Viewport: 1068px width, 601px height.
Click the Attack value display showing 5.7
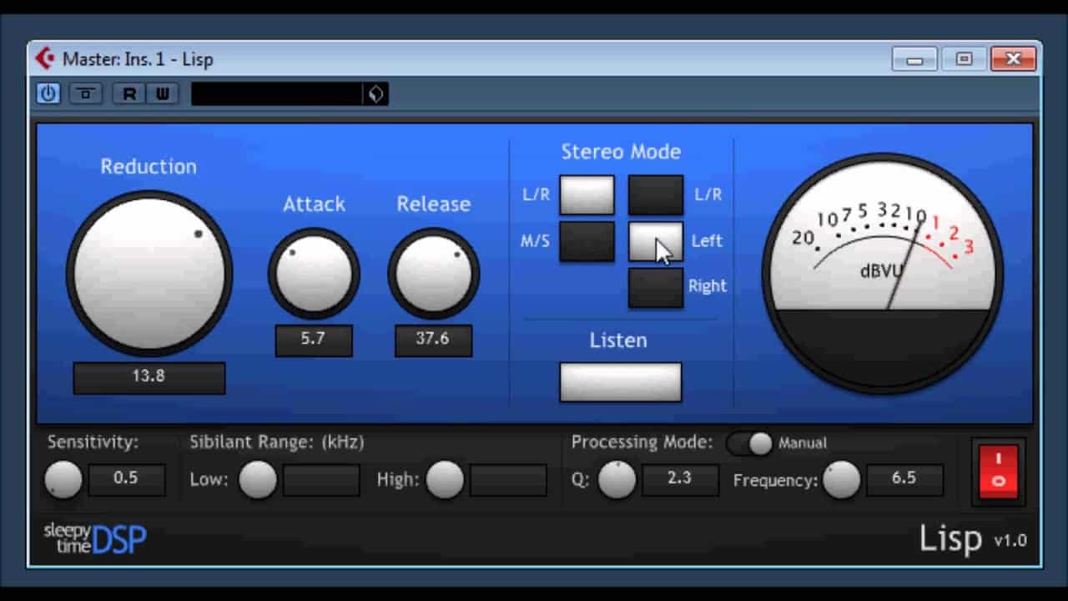314,340
